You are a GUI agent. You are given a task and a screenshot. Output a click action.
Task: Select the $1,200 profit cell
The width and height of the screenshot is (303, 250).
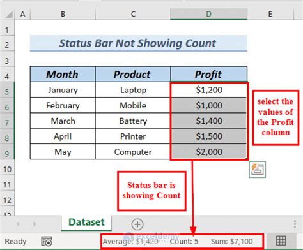click(x=209, y=90)
